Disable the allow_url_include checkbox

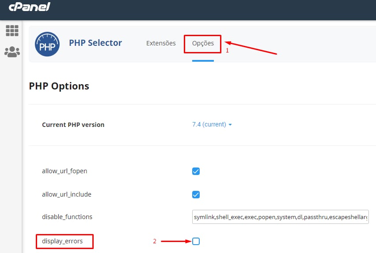coord(196,194)
